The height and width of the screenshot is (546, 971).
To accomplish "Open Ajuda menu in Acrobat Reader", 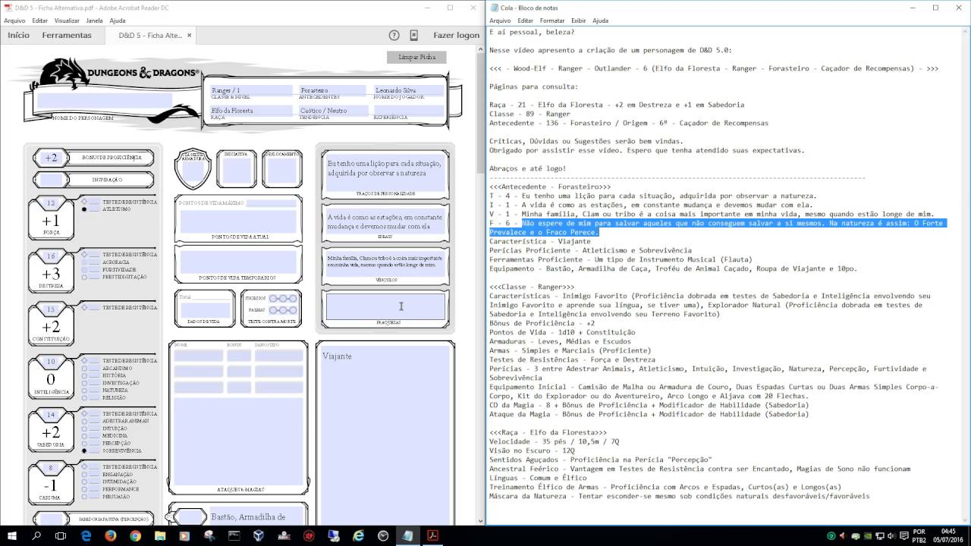I will tap(118, 20).
